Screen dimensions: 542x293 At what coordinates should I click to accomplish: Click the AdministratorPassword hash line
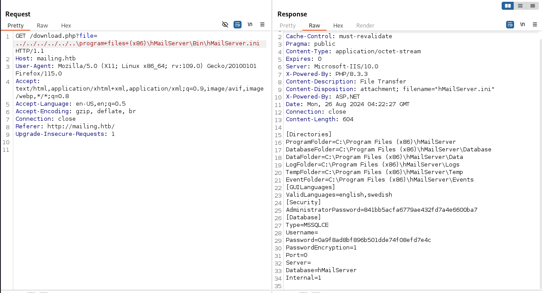pos(382,210)
